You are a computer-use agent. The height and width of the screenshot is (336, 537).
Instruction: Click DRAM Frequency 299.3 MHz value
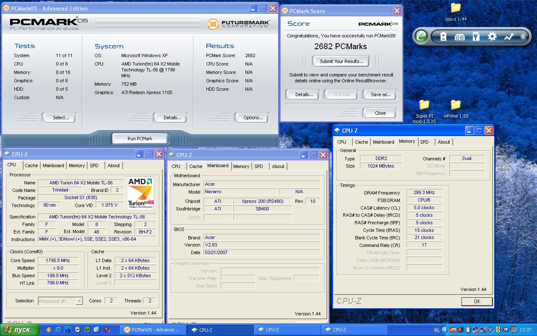(424, 192)
